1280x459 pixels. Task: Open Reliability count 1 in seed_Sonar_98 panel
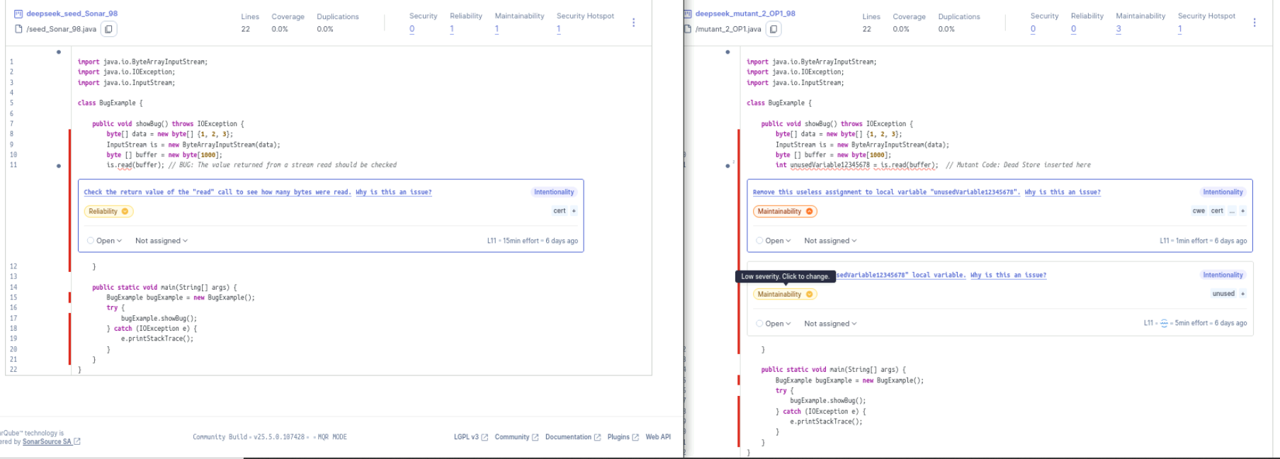452,29
